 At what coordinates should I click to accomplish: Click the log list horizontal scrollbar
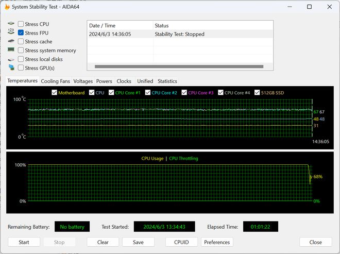pyautogui.click(x=175, y=66)
